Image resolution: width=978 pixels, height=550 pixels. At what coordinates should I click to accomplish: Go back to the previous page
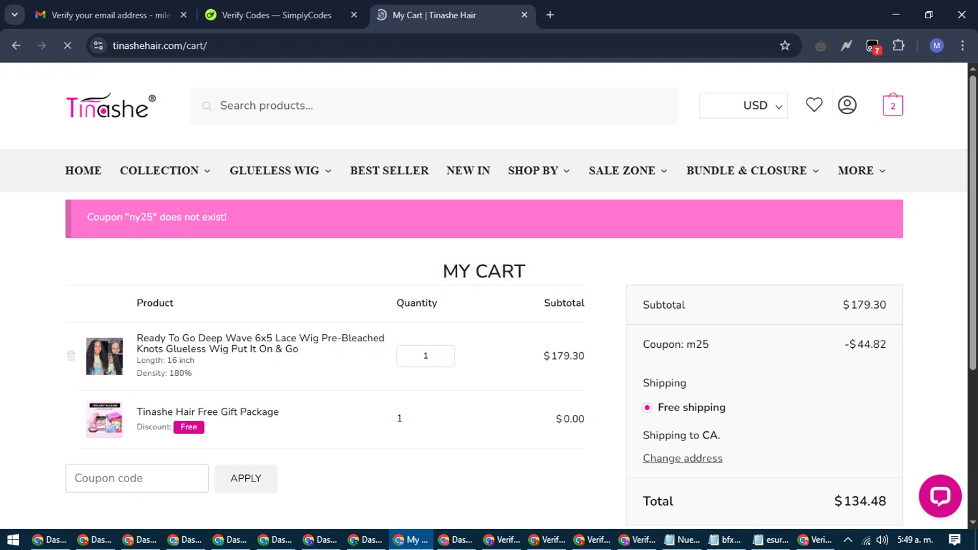coord(16,46)
